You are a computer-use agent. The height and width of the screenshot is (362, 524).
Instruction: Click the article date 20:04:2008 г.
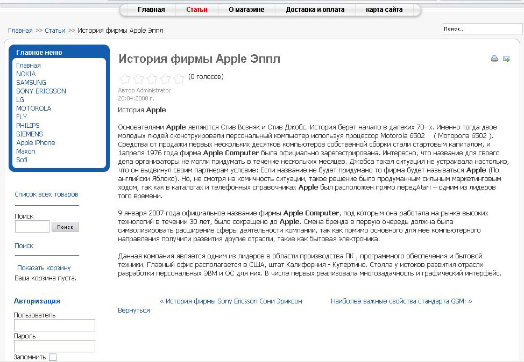[x=136, y=98]
